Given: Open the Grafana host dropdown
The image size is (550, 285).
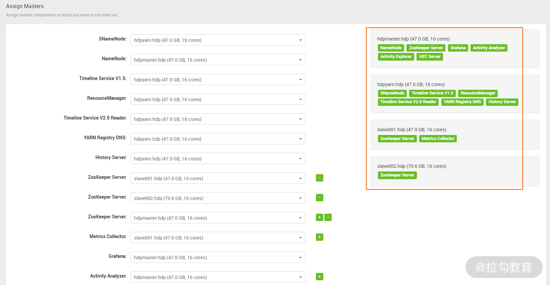Looking at the screenshot, I should click(x=218, y=257).
